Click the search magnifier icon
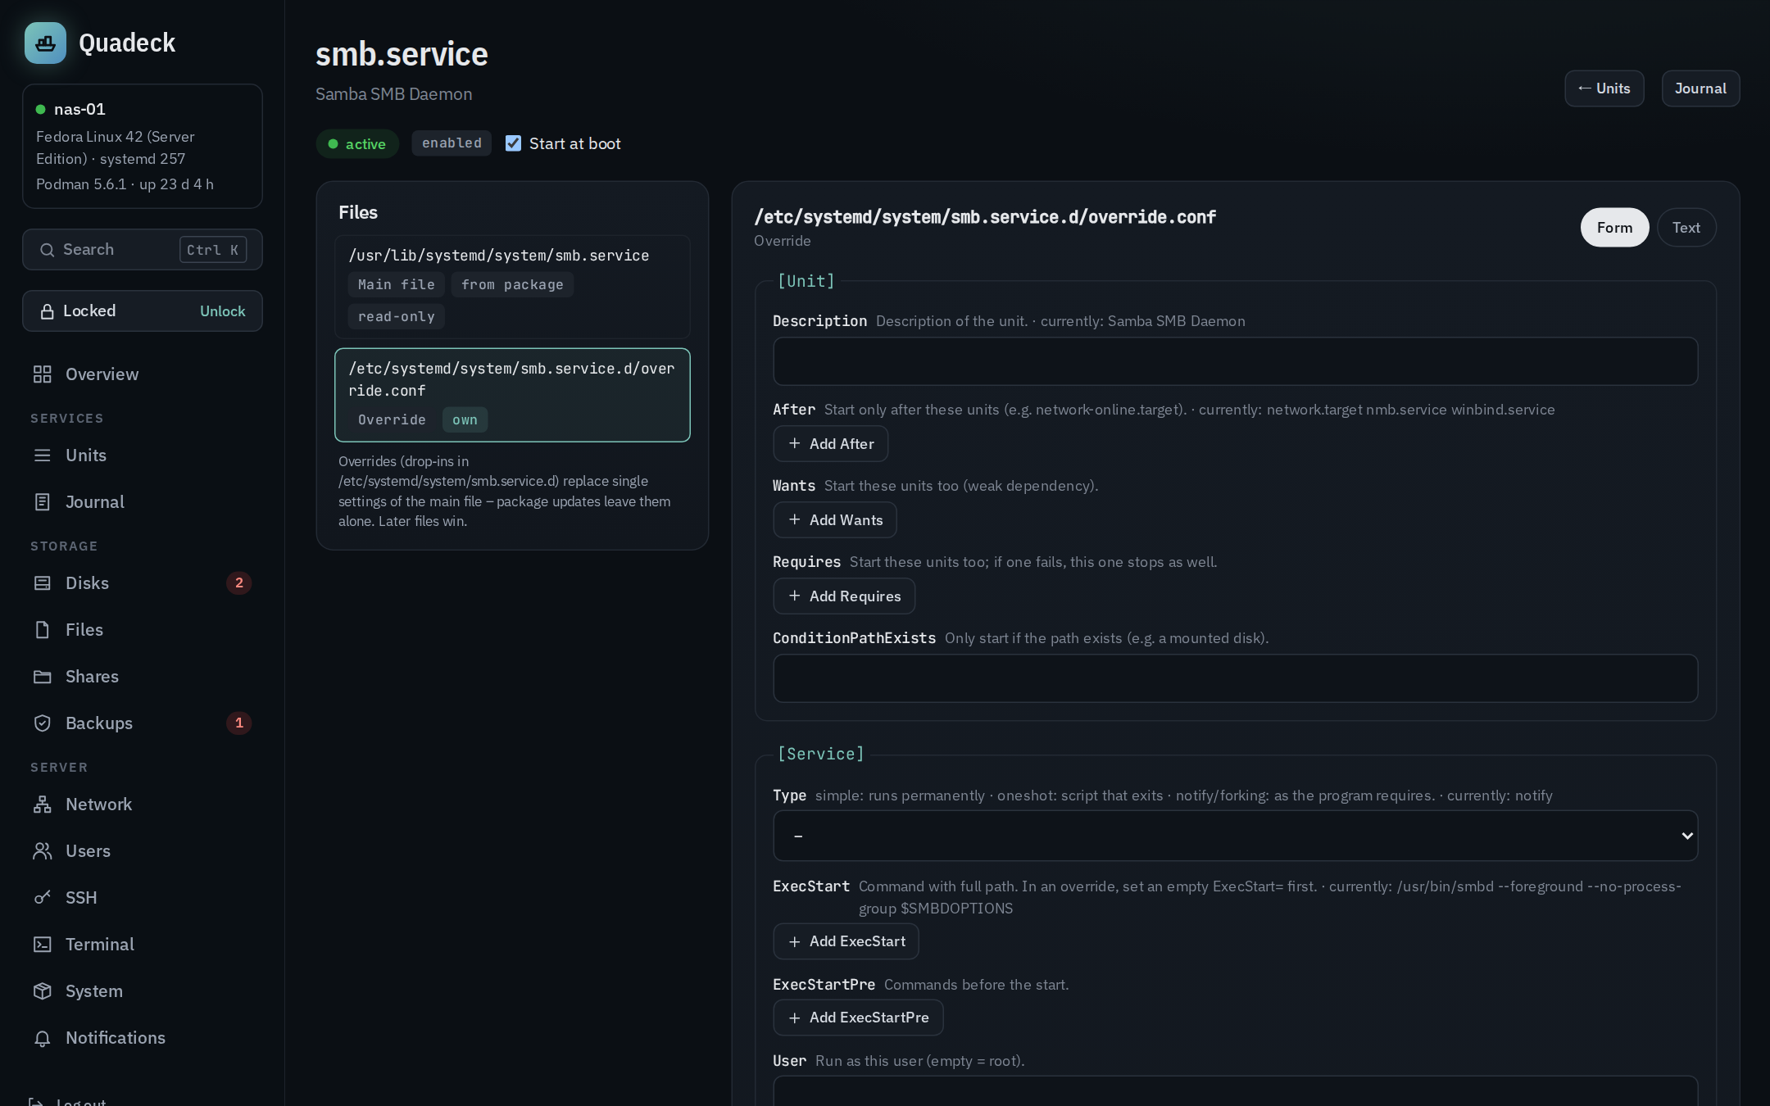 [x=48, y=250]
